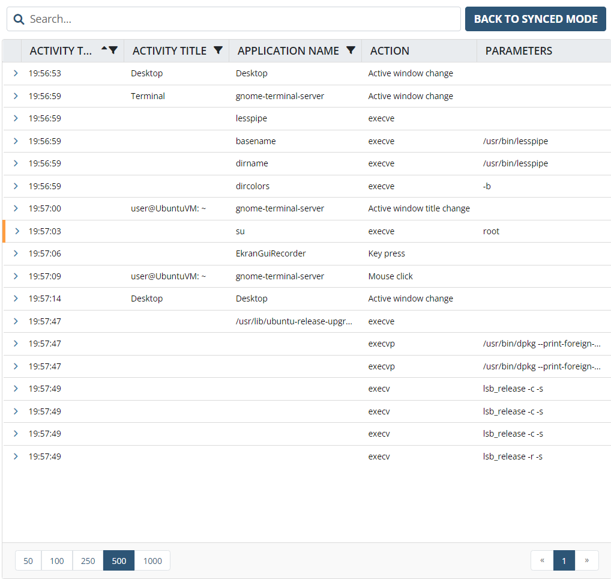The image size is (611, 579).
Task: Click the Parameters column header
Action: 519,51
